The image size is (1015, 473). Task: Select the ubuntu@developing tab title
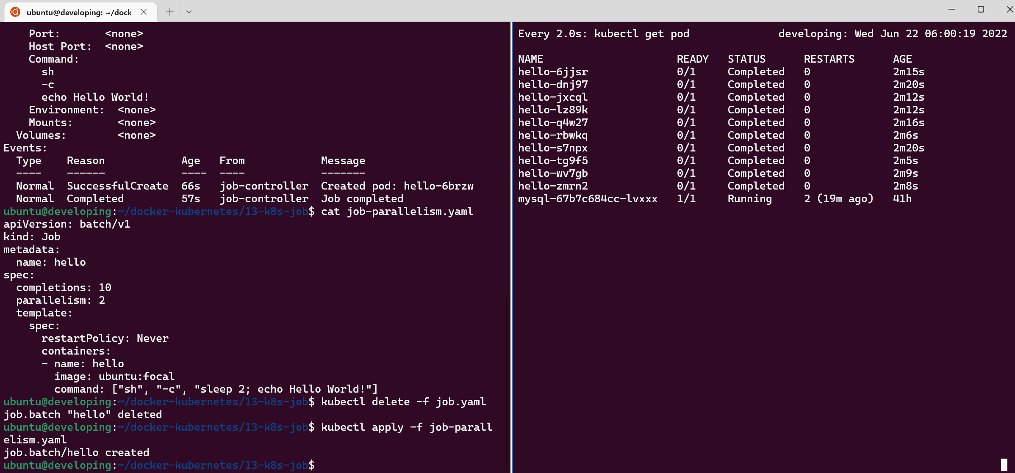point(79,12)
